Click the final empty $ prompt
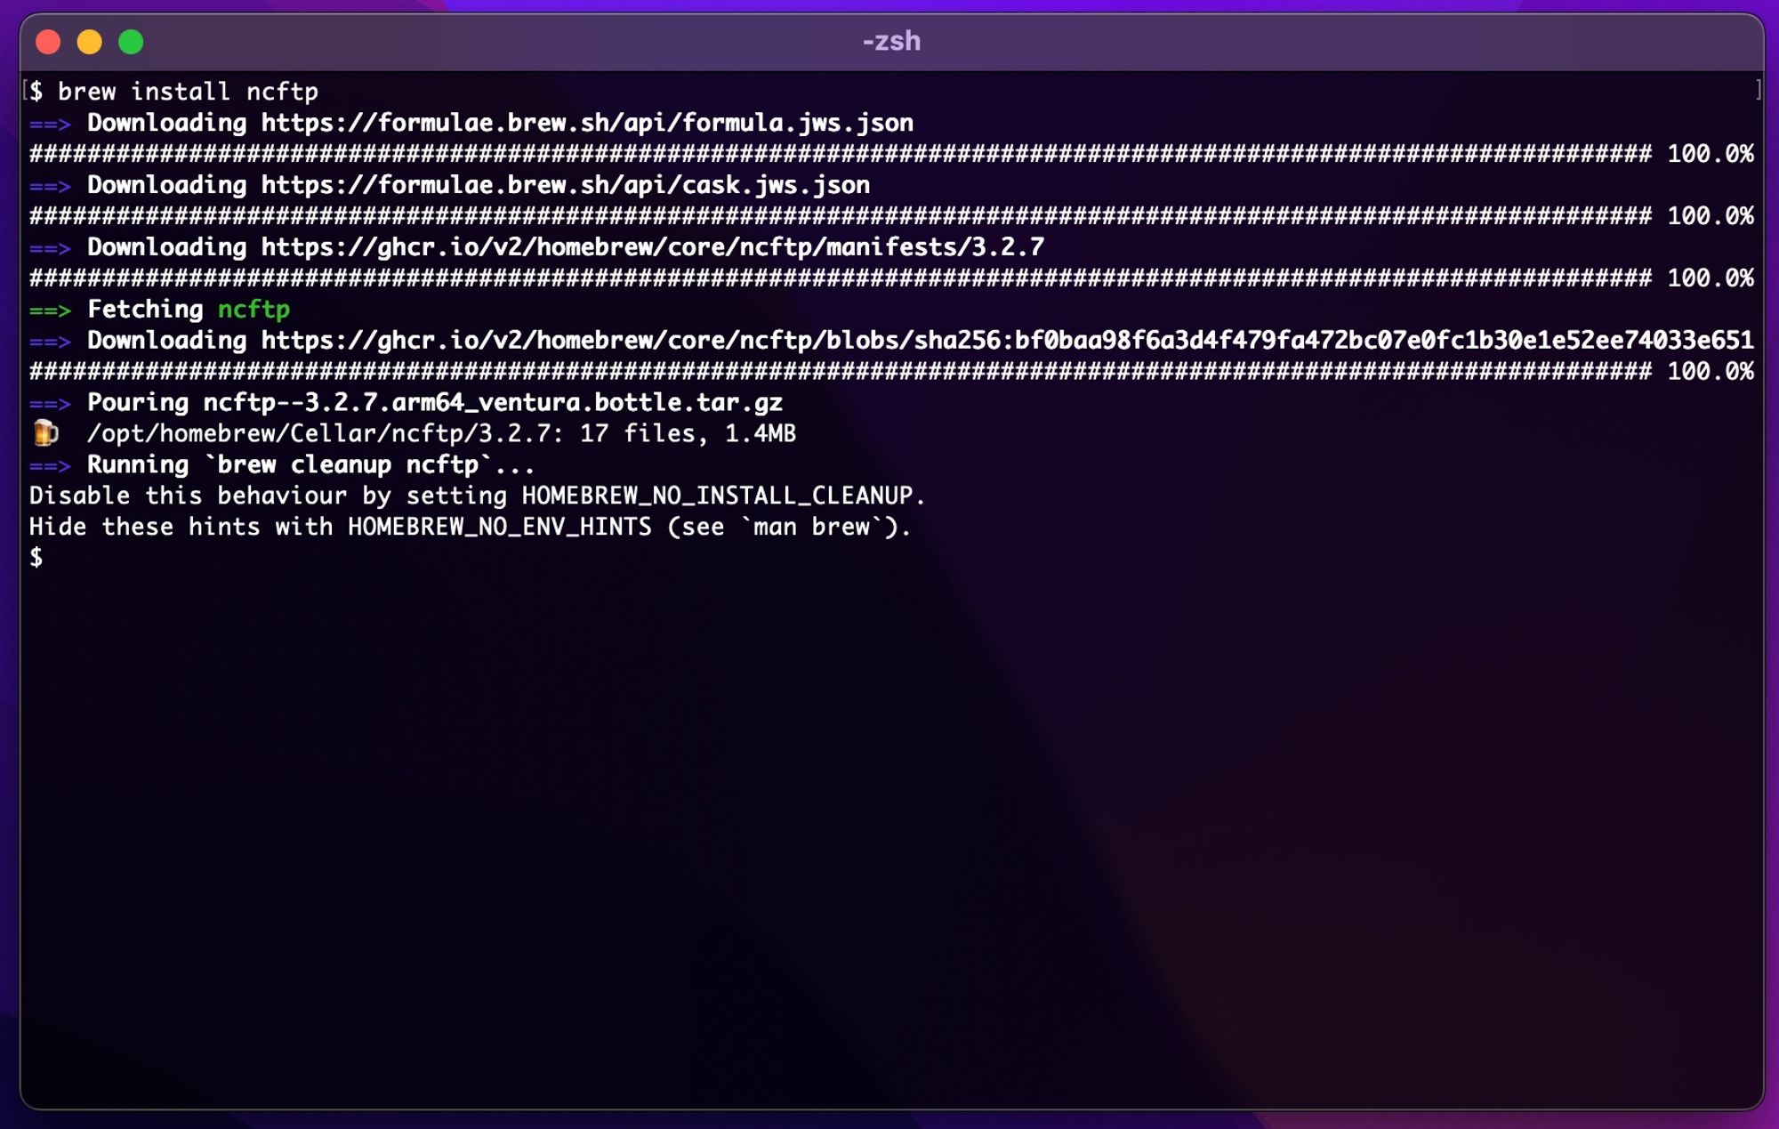 coord(36,558)
